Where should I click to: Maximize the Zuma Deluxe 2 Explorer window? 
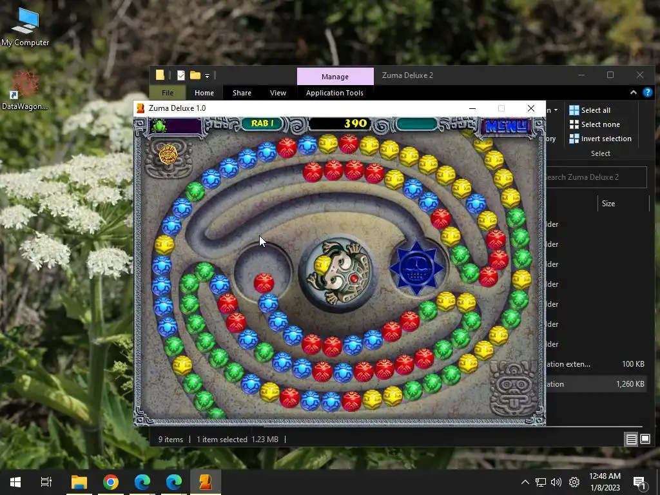pyautogui.click(x=610, y=75)
